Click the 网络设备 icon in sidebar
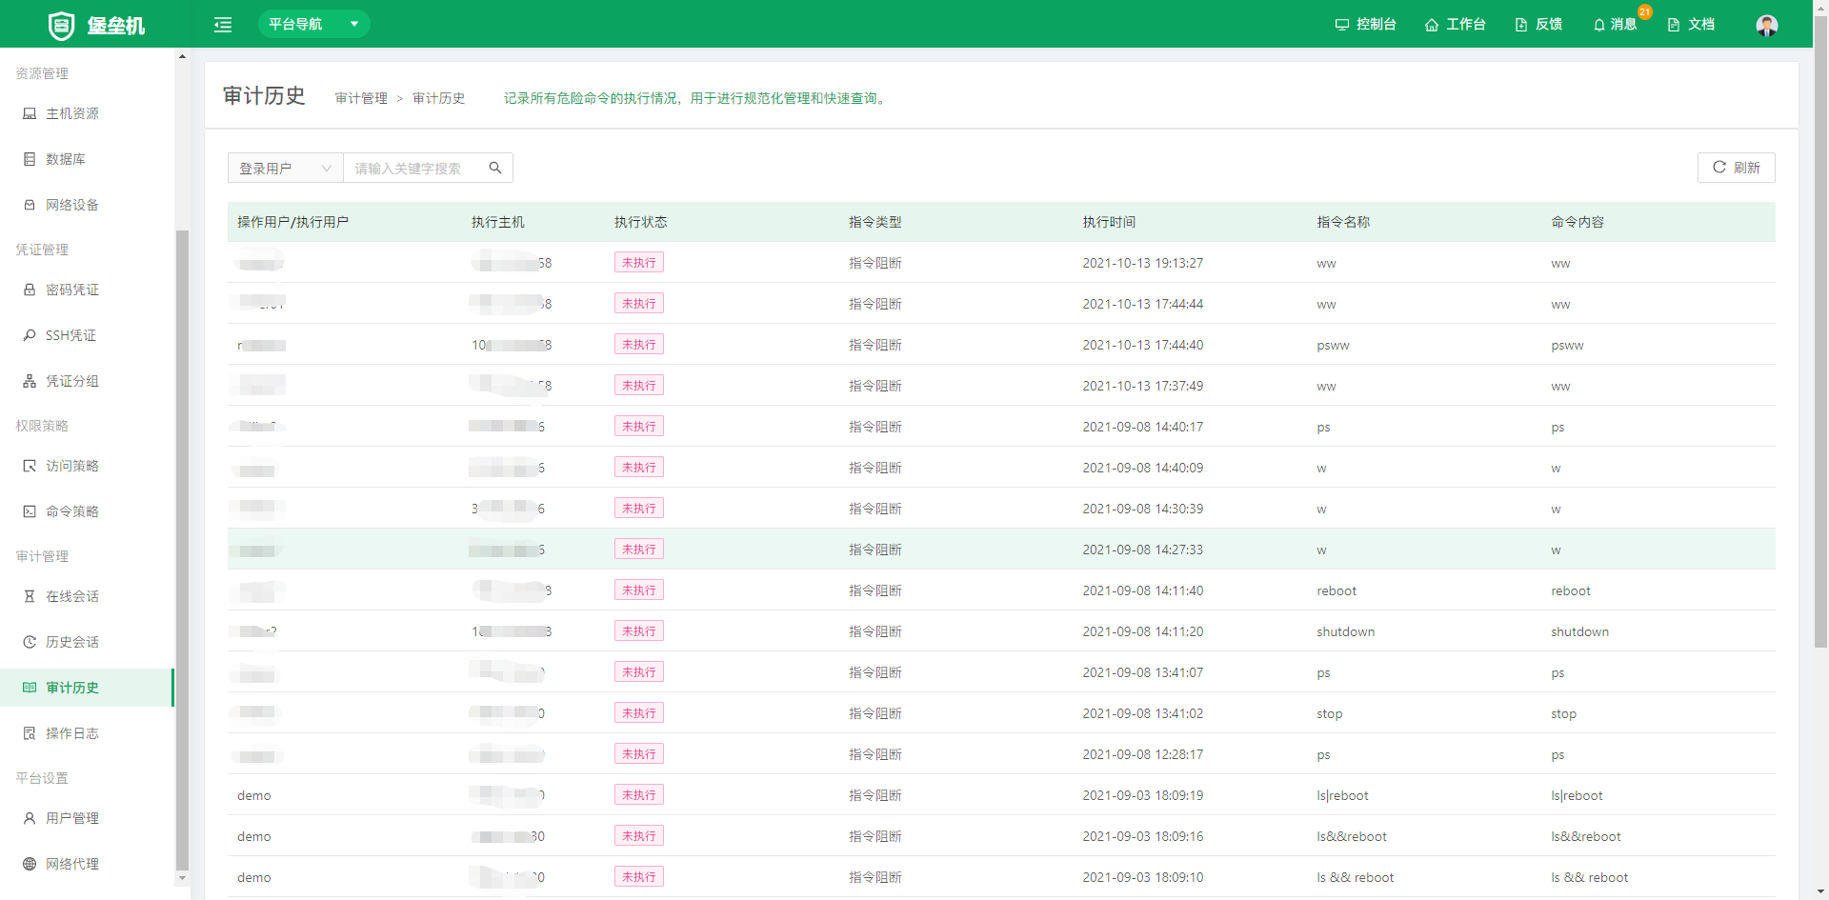 [30, 205]
